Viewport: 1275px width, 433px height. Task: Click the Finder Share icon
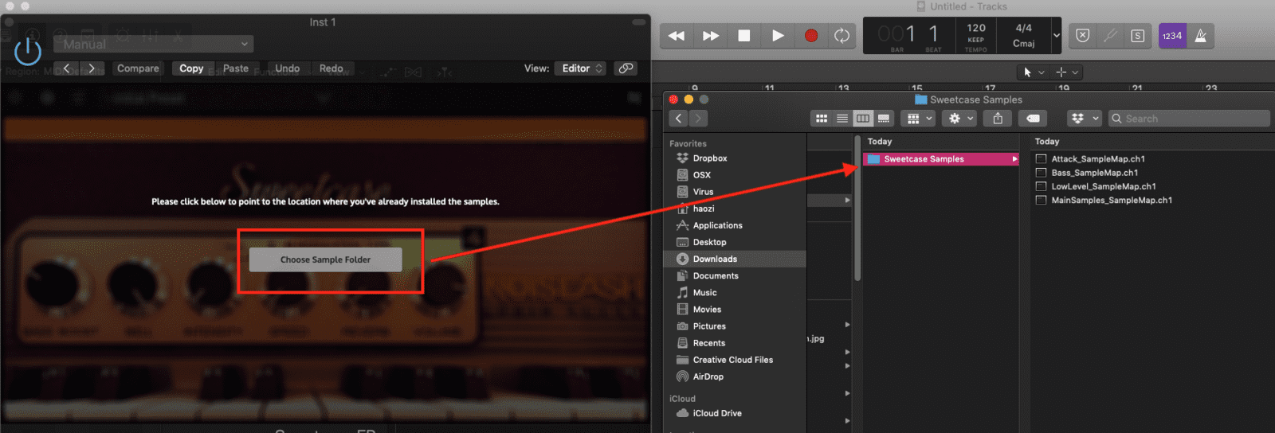(x=998, y=119)
